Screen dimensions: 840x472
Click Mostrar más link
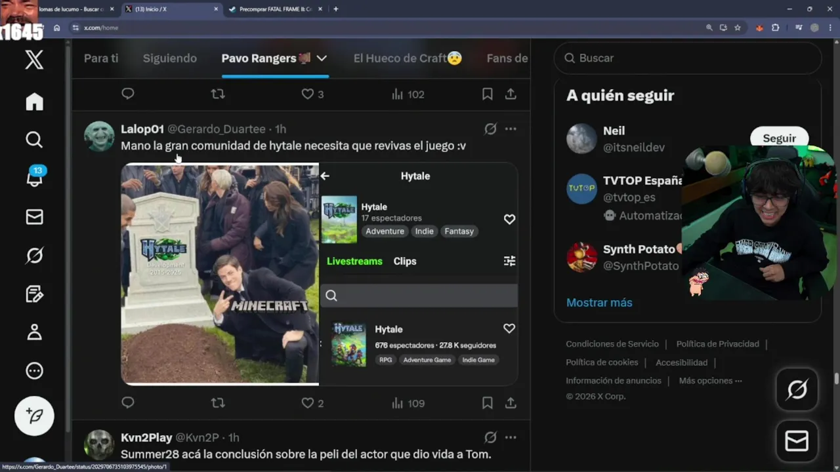(599, 303)
